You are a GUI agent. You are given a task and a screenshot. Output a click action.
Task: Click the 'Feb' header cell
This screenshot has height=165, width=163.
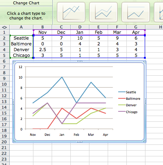coord(98,32)
